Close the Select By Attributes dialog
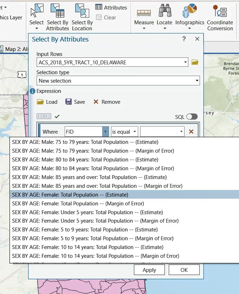This screenshot has width=239, height=294. pos(197,39)
